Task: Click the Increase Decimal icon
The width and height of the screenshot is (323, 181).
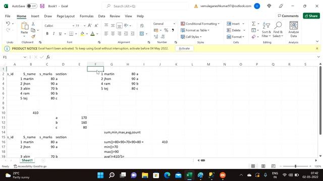Action: tap(156, 37)
